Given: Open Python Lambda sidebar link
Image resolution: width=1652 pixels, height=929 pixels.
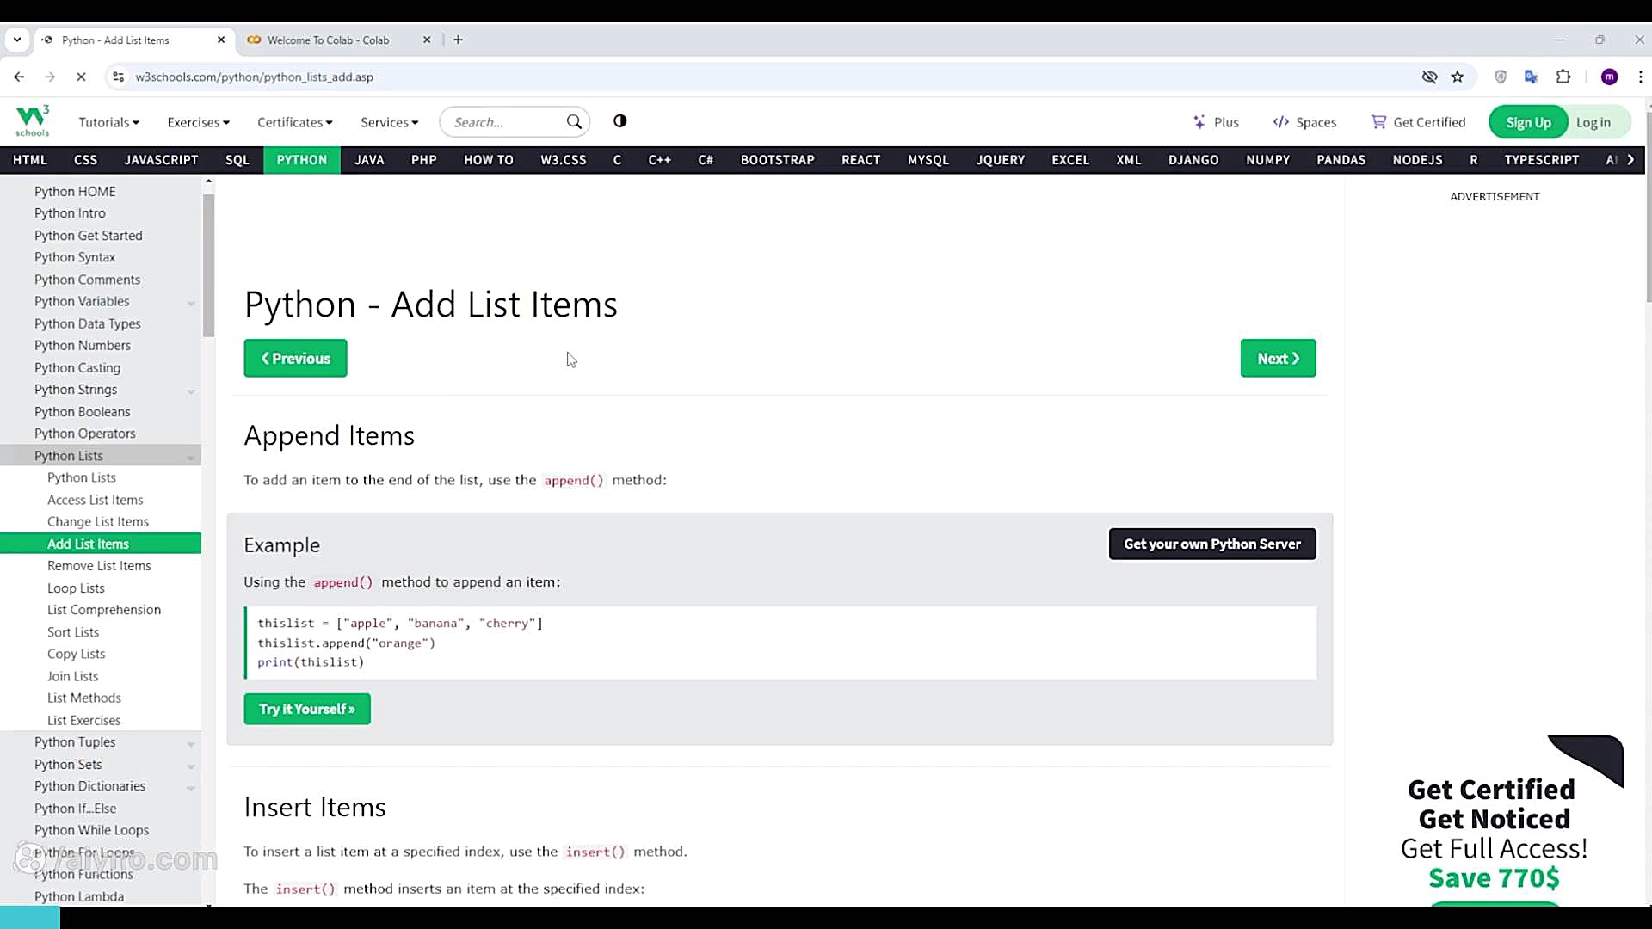Looking at the screenshot, I should [79, 896].
